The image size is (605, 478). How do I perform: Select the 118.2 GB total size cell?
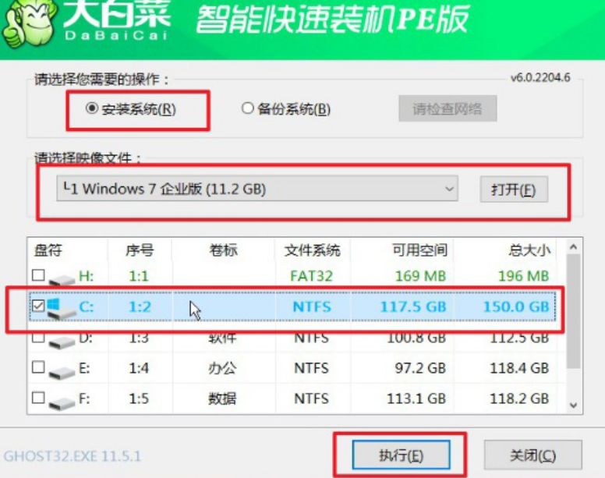[x=519, y=398]
